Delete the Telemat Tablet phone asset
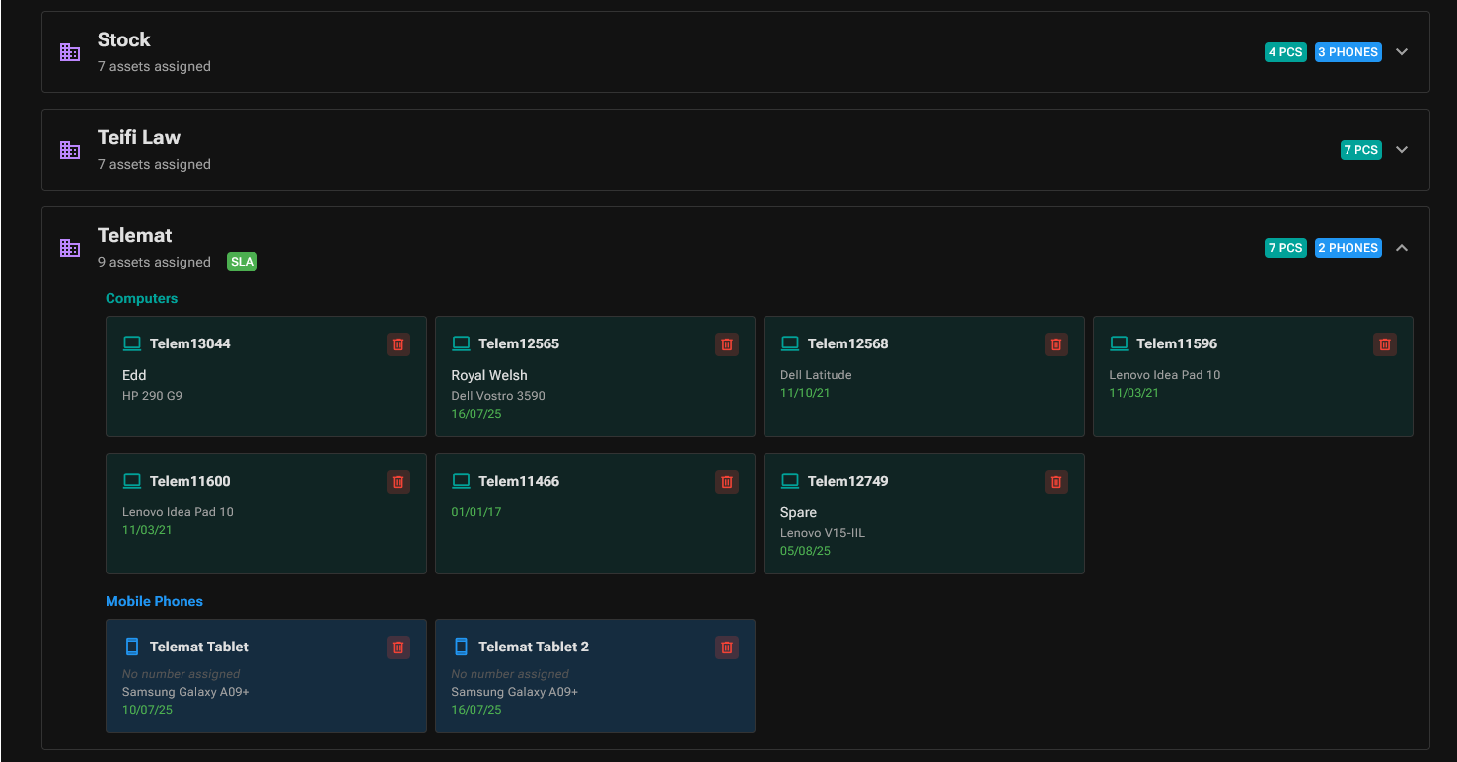The image size is (1457, 762). pos(398,648)
